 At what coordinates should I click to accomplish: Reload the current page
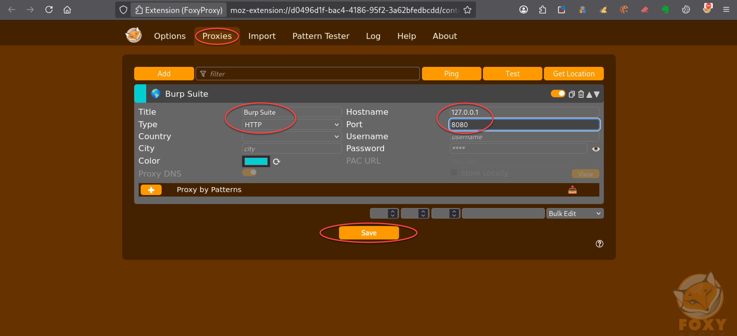click(49, 10)
